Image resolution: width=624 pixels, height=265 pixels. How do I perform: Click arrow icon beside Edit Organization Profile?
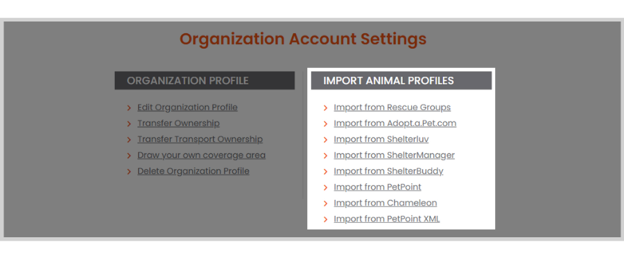click(129, 108)
